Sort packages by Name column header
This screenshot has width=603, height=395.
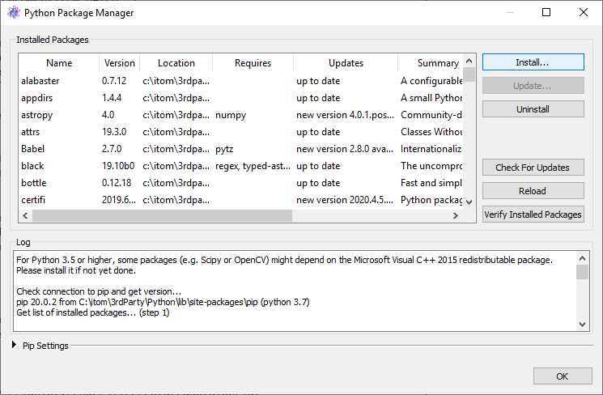pos(59,62)
